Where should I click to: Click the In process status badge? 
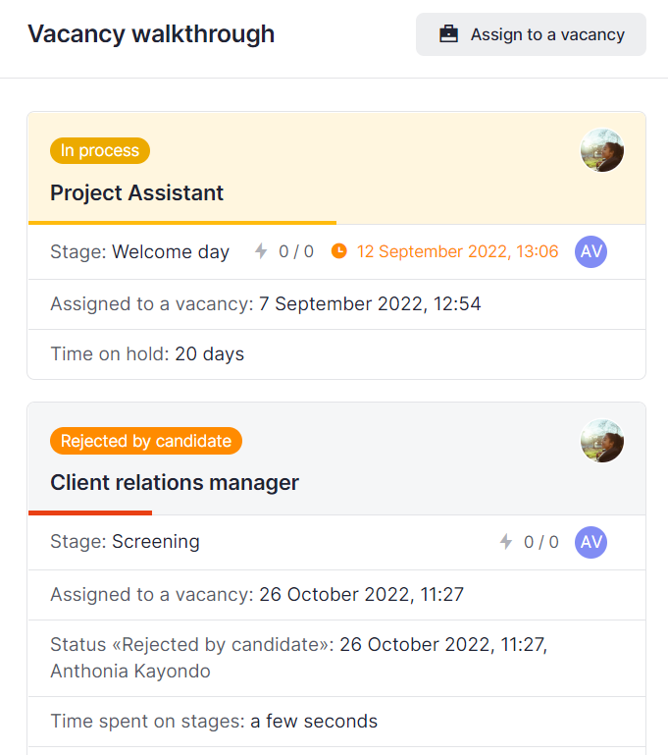tap(100, 151)
